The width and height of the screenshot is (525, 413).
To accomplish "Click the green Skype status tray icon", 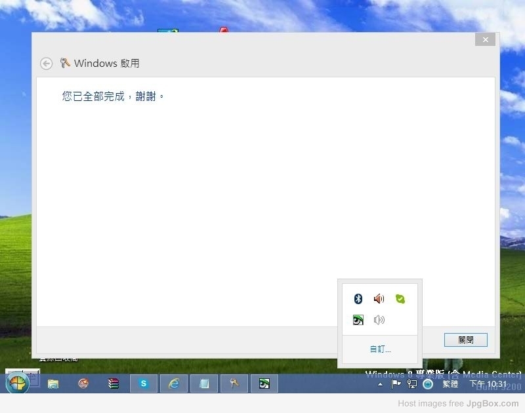I will [x=400, y=299].
